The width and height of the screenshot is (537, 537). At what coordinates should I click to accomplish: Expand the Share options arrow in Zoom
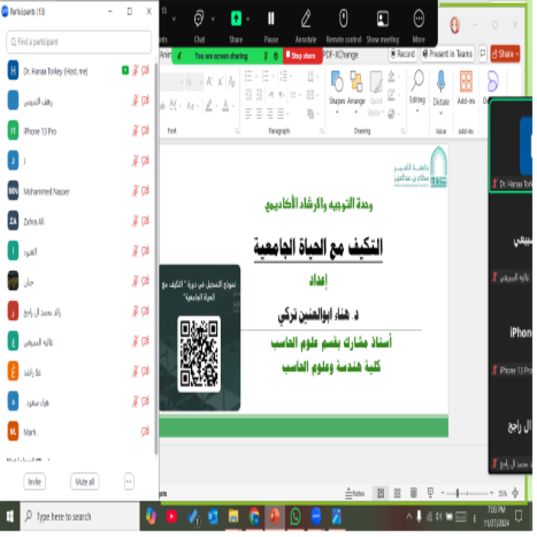[248, 19]
